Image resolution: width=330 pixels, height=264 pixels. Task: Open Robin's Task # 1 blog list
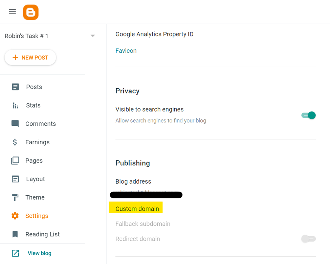pyautogui.click(x=26, y=36)
